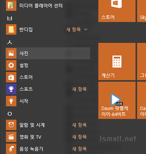Screen dimensions: 146x154
Task: Click the 음성 녹음기 label text
Action: (x=31, y=149)
